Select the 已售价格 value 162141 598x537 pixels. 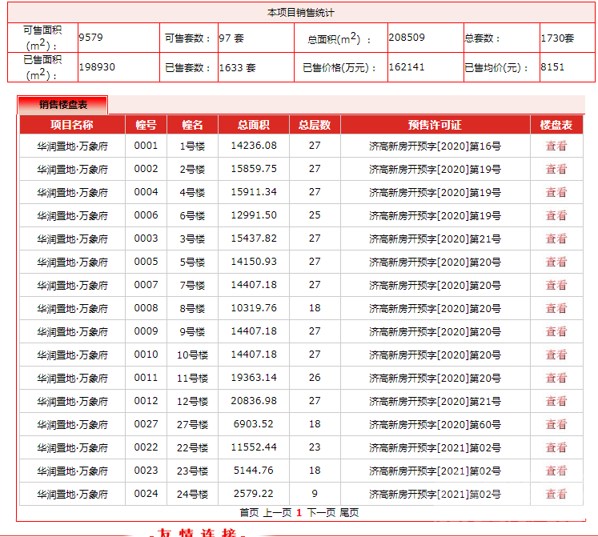(x=407, y=67)
